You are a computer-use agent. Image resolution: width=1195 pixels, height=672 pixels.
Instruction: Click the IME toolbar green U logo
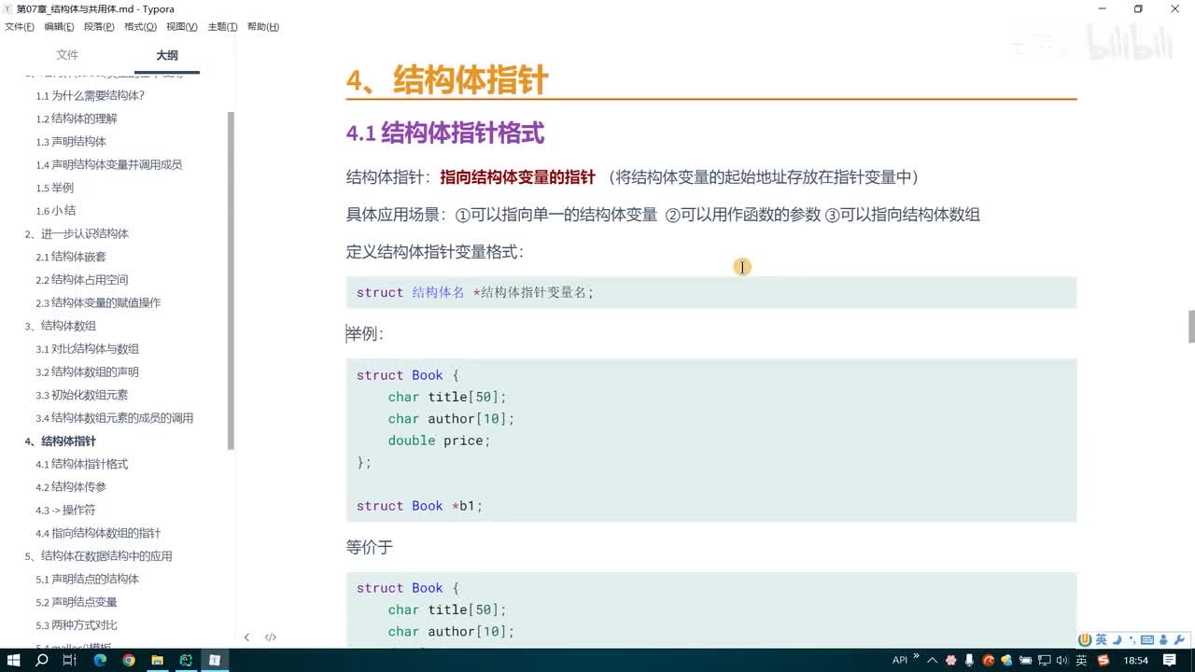[x=1085, y=640]
